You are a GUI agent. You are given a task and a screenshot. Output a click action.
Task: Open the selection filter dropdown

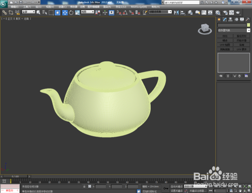click(28, 12)
